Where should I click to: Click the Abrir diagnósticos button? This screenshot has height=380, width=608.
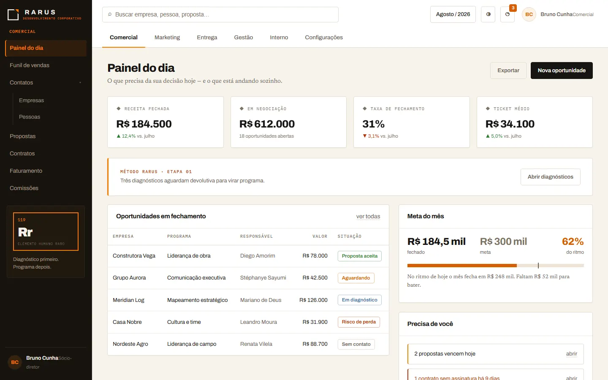pyautogui.click(x=550, y=177)
